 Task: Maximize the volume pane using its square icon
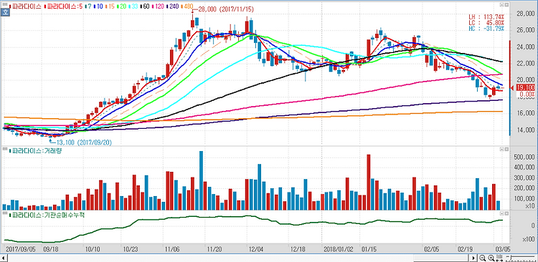[506, 150]
